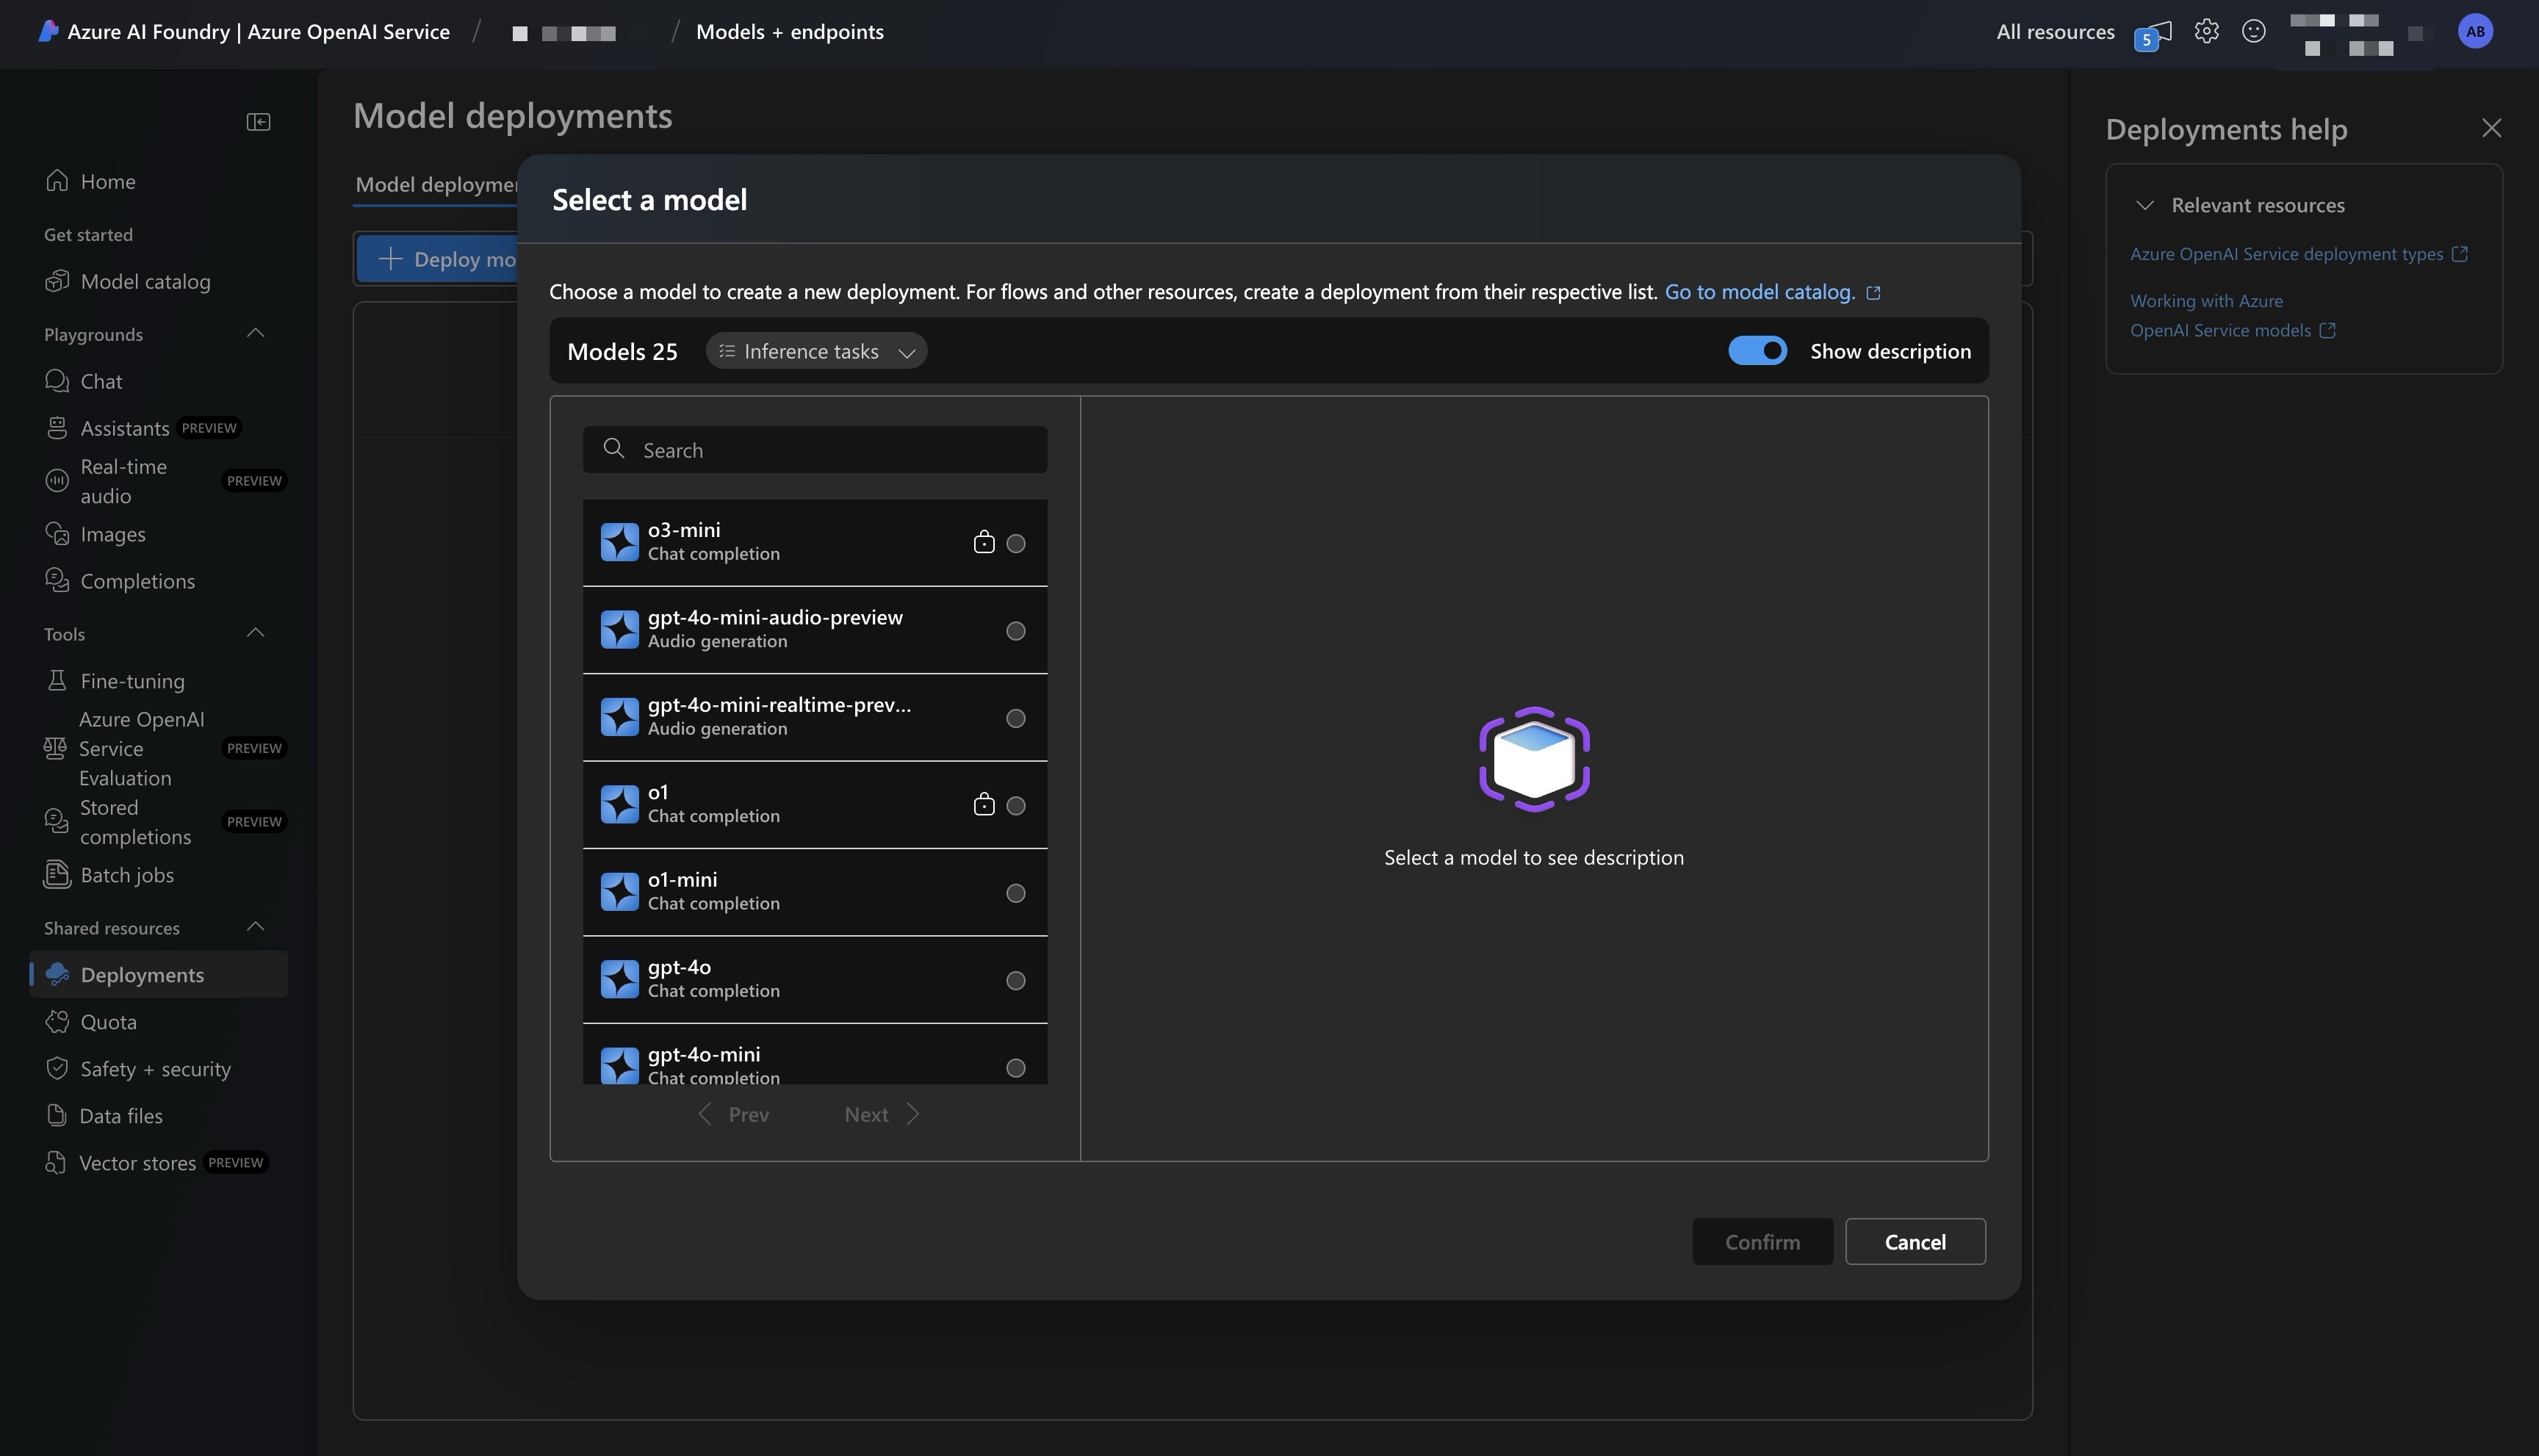
Task: Open the Go to model catalog link
Action: point(1759,292)
